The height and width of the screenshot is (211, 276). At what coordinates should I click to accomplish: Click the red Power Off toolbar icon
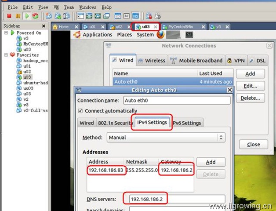pos(9,16)
